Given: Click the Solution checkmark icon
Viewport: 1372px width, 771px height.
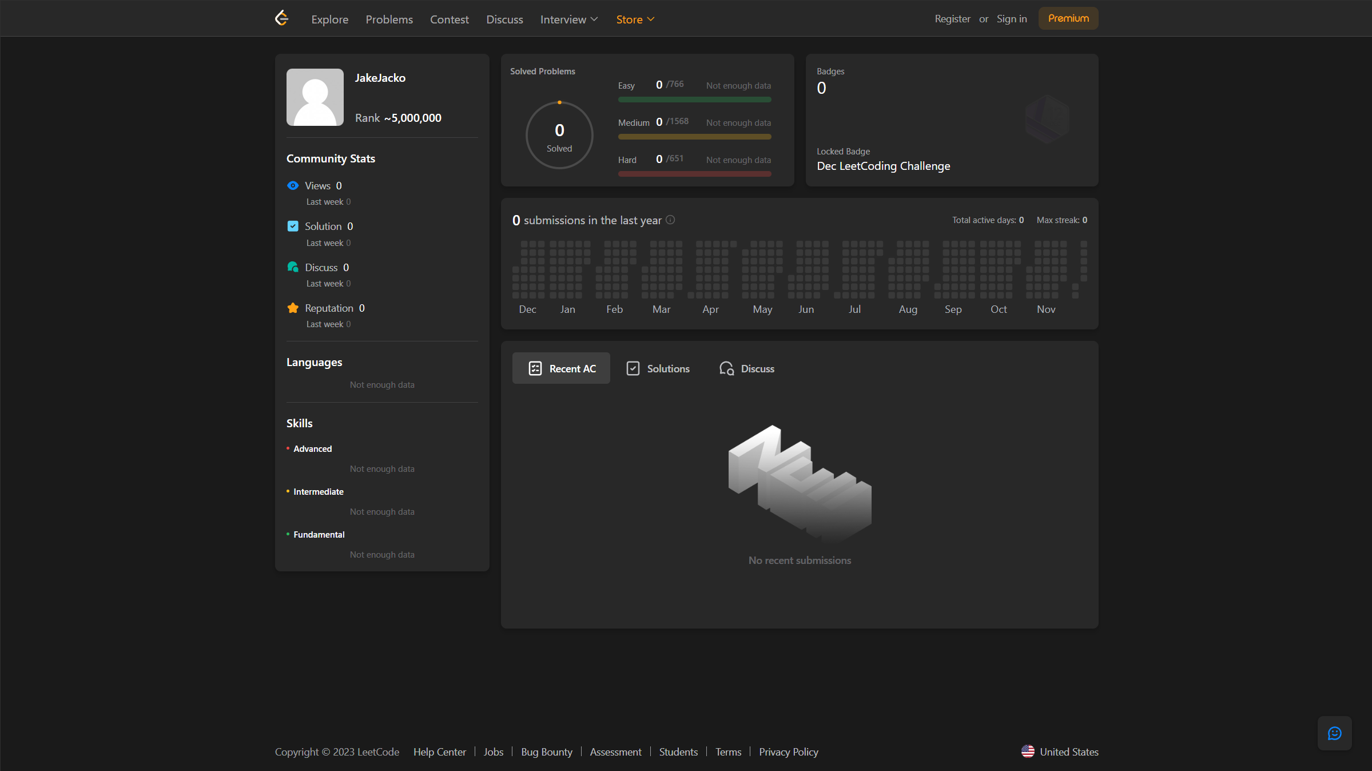Looking at the screenshot, I should [293, 226].
